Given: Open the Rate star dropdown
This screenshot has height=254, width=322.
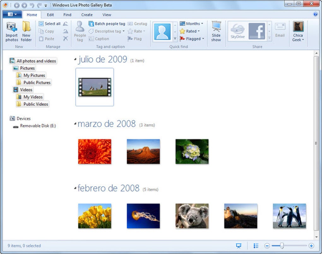Looking at the screenshot, I should click(x=136, y=31).
